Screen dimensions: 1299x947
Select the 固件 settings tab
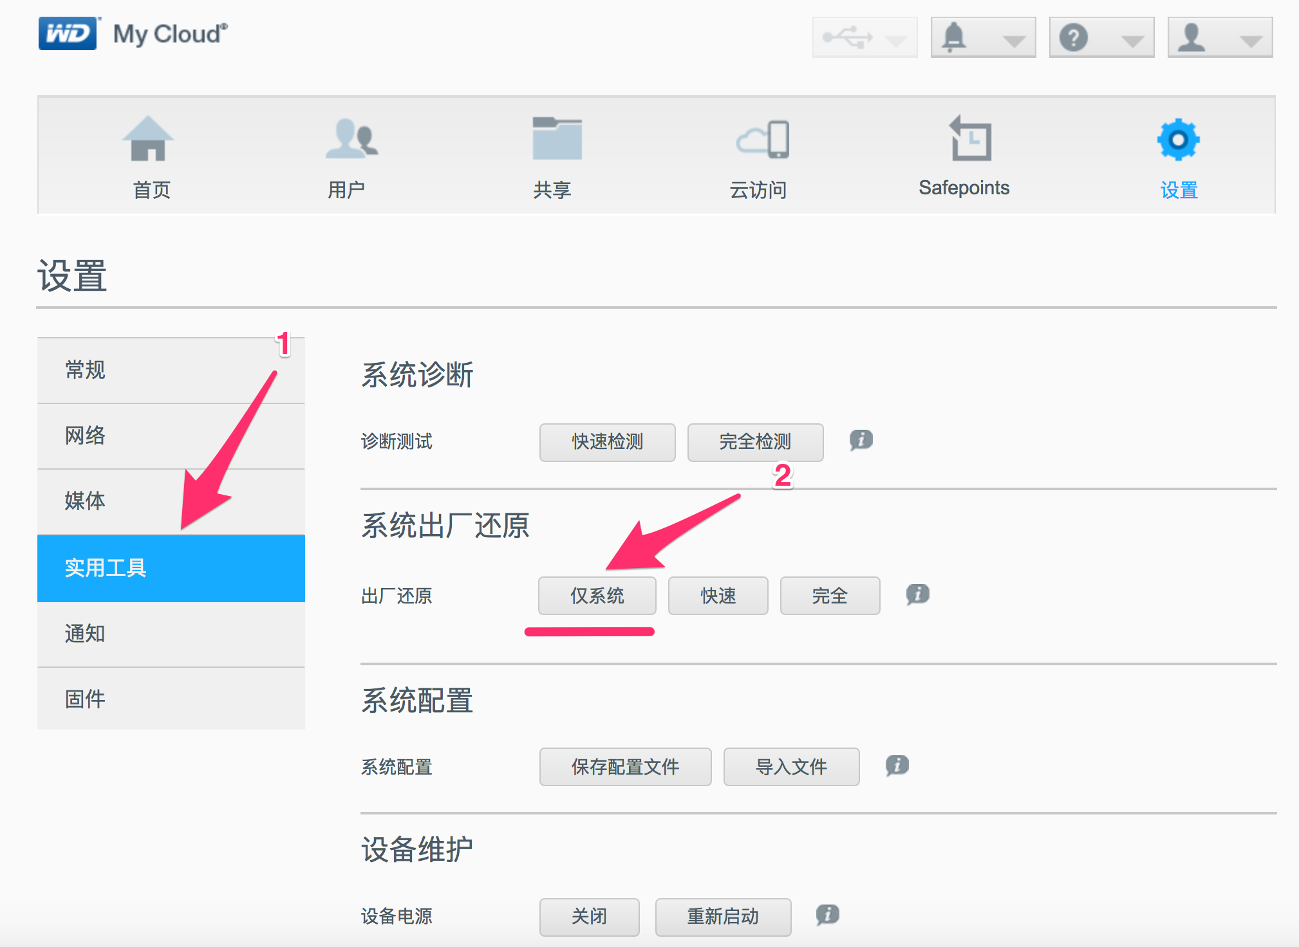(x=171, y=699)
